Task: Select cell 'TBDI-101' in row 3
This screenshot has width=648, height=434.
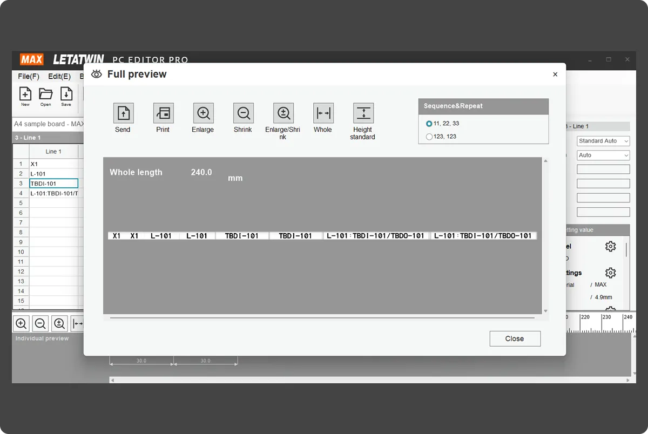Action: (x=53, y=184)
